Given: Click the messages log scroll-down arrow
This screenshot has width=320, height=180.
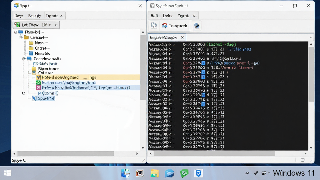Looking at the screenshot, I should pyautogui.click(x=311, y=148).
